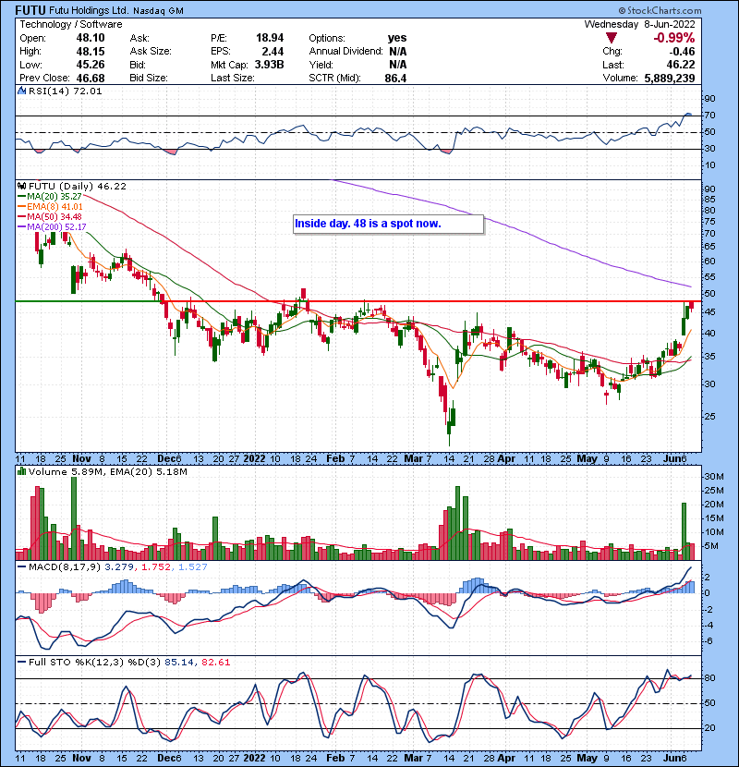Viewport: 739px width, 767px height.
Task: Select the Open value 48.10
Action: [x=91, y=38]
